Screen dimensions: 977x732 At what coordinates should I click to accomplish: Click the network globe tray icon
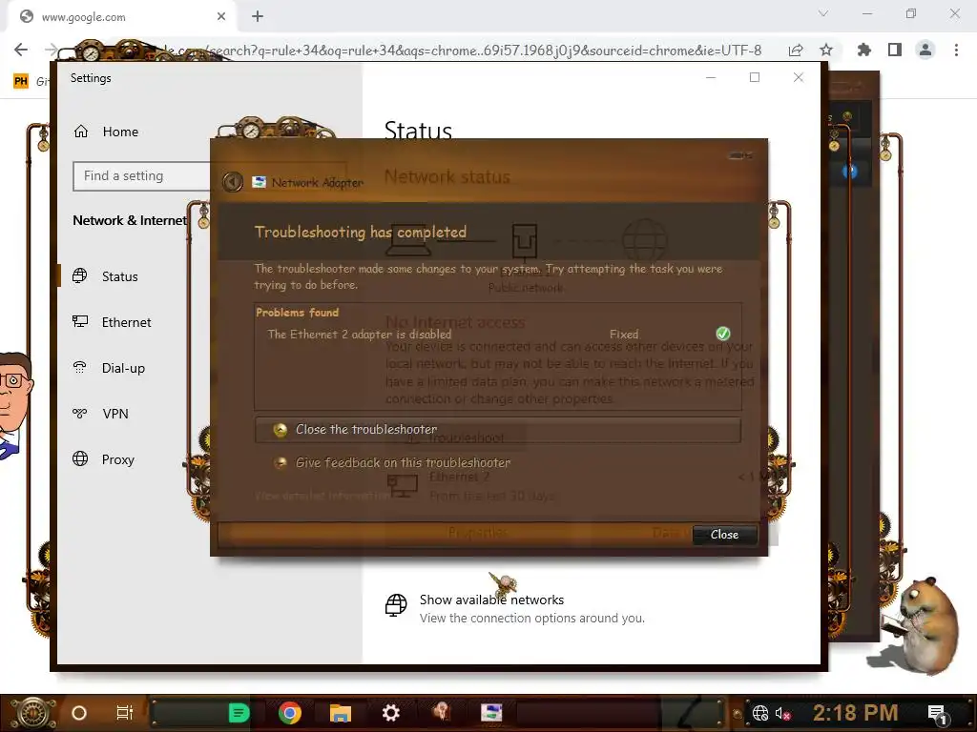pos(760,713)
